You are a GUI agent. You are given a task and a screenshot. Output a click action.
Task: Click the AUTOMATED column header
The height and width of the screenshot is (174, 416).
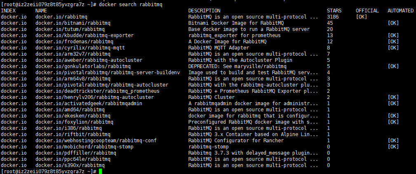[400, 11]
